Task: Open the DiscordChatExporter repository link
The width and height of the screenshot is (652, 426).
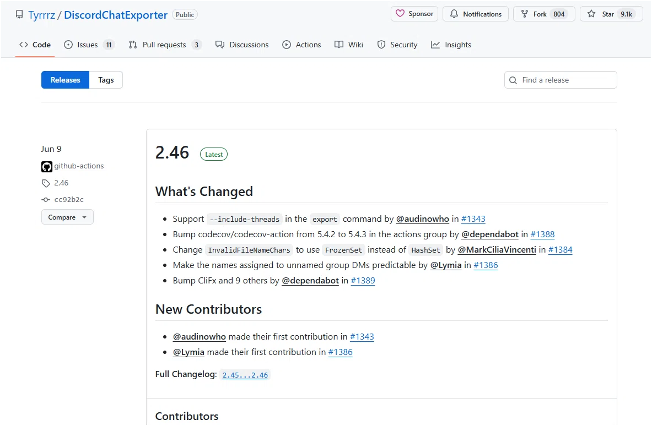Action: tap(116, 15)
